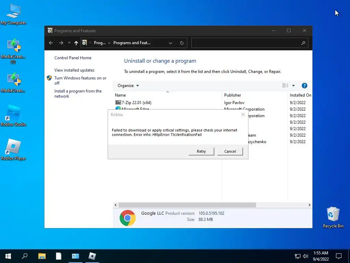The image size is (350, 263).
Task: Launch Roblox Player desktop shortcut
Action: (13, 150)
